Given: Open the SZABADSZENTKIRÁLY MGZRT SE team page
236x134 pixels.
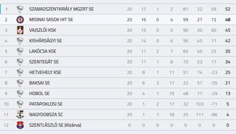Looking at the screenshot, I should (x=61, y=9).
